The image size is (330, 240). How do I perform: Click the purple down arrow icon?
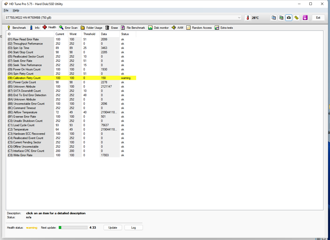pos(305,18)
